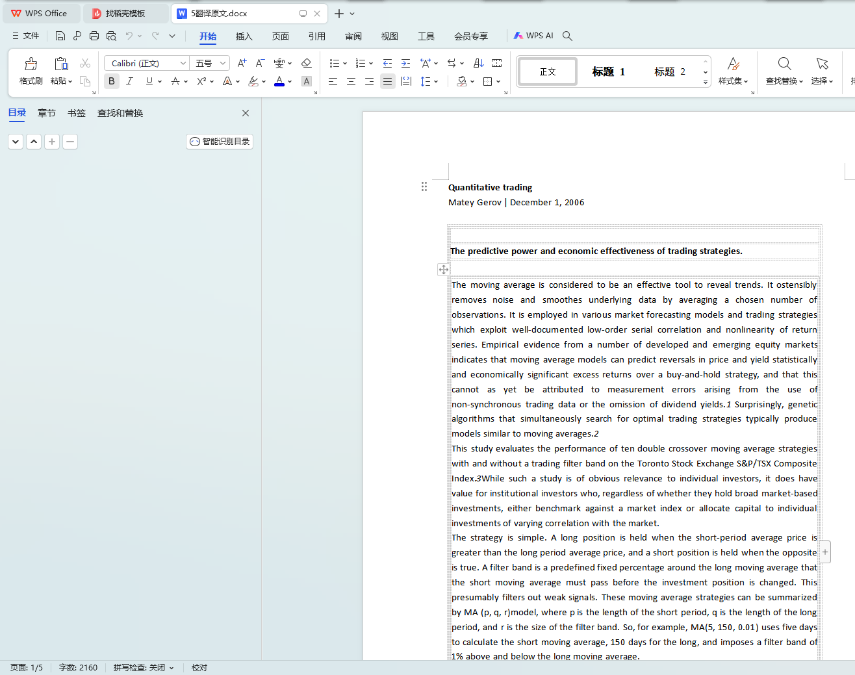Click the Undo arrow
The image size is (855, 675).
(129, 36)
